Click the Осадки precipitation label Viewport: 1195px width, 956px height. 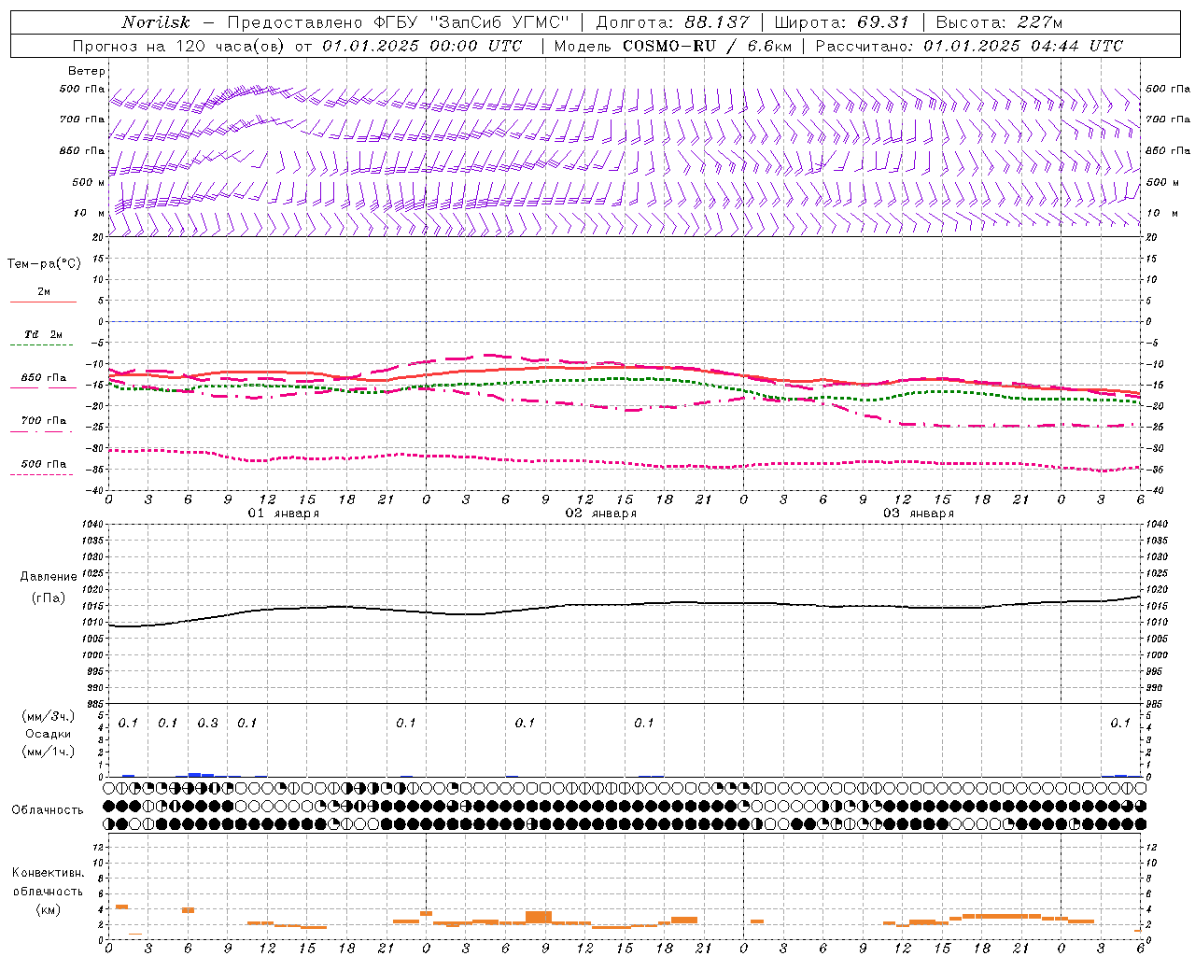point(49,734)
